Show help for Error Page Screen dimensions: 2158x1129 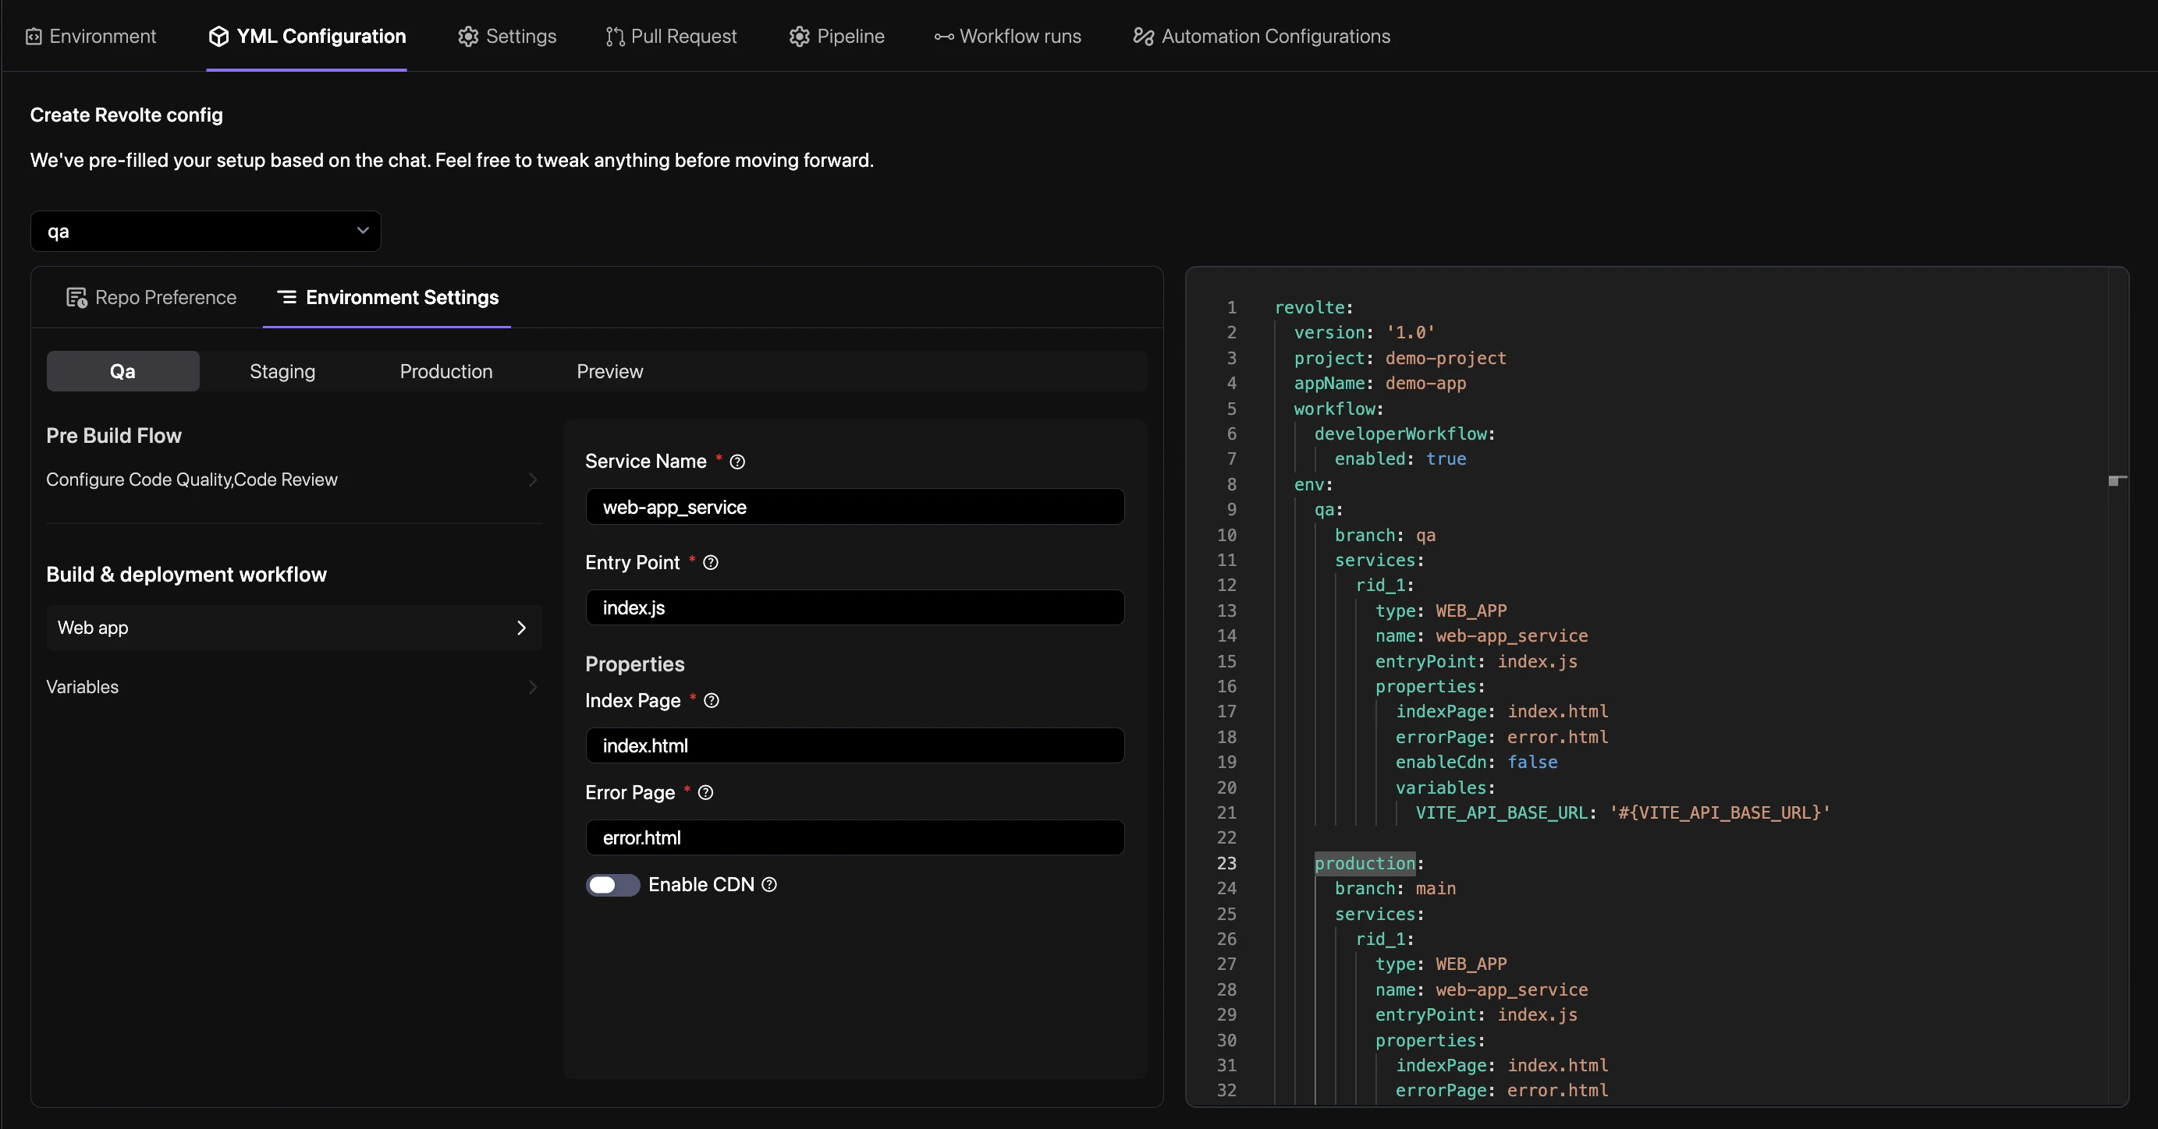(x=705, y=794)
